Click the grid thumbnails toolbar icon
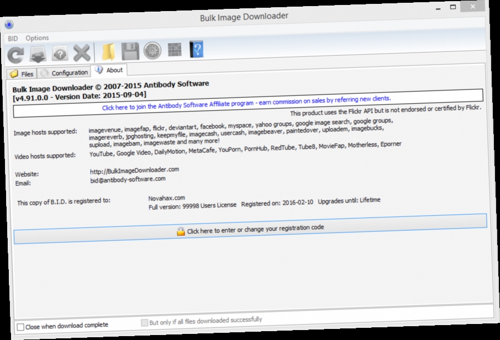Image resolution: width=500 pixels, height=340 pixels. click(x=174, y=50)
